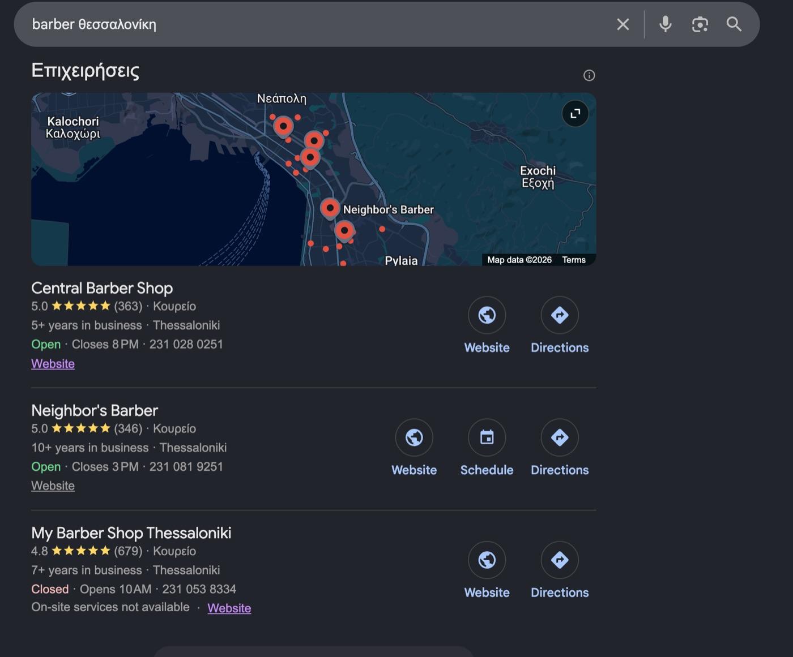793x657 pixels.
Task: Schedule an appointment at Neighbor's Barber
Action: click(x=487, y=437)
